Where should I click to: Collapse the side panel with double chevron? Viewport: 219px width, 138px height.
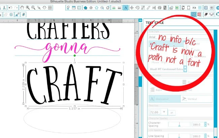pyautogui.click(x=140, y=21)
